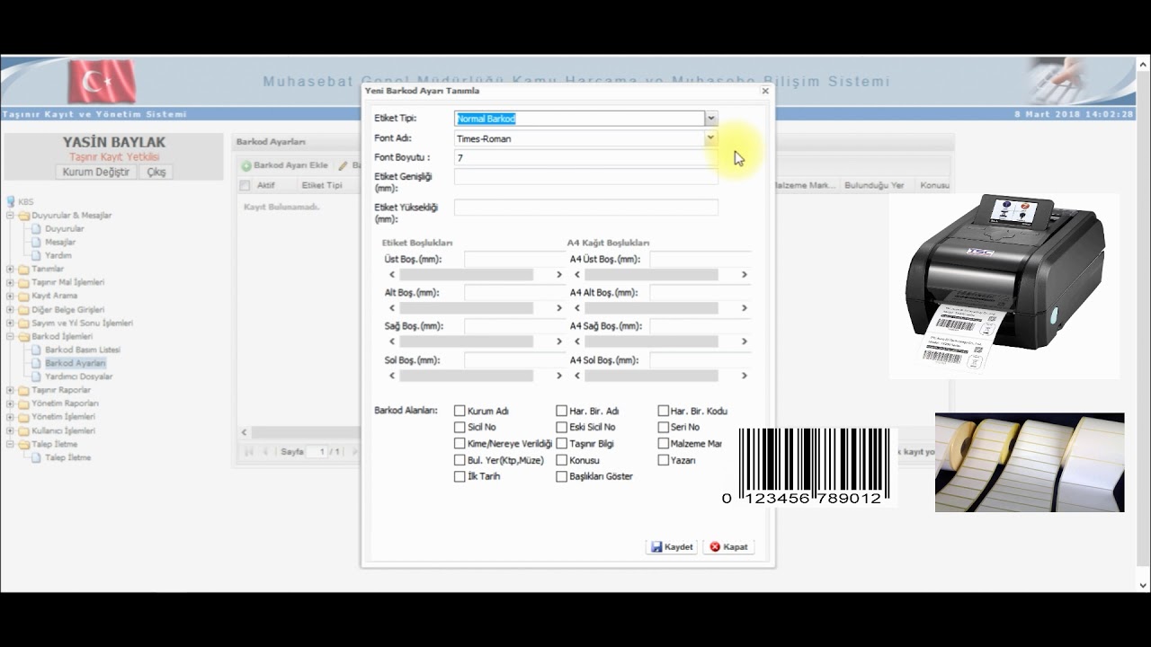Click the A4 Üst Boş.(mm) slider track
This screenshot has width=1151, height=647.
[651, 275]
